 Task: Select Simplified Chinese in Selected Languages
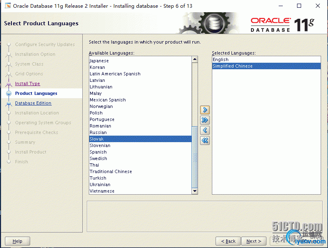point(266,66)
